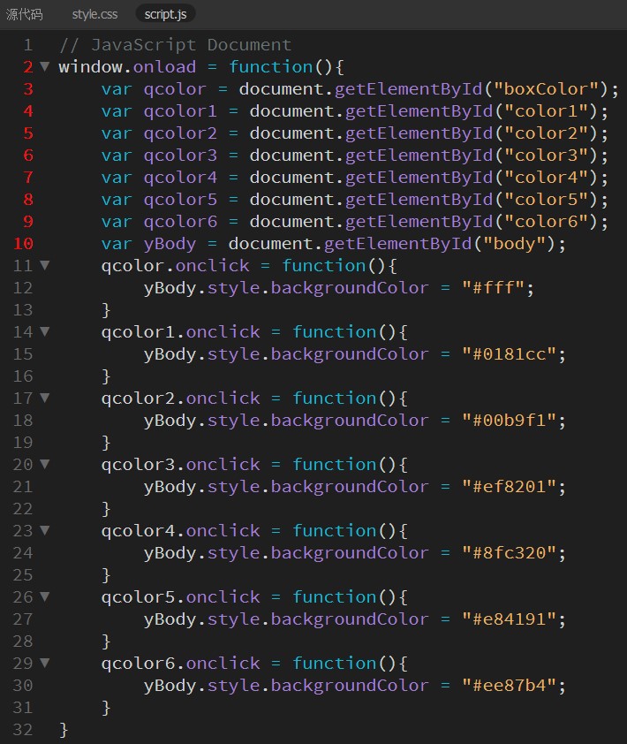Collapse the qcolor6.onclick block at line 29
The width and height of the screenshot is (627, 744).
click(x=44, y=663)
